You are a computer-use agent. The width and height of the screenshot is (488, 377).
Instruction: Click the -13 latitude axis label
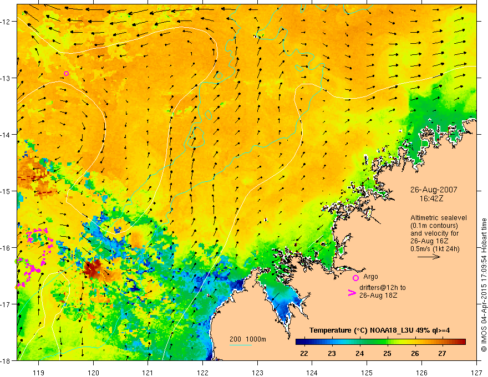pos(6,78)
